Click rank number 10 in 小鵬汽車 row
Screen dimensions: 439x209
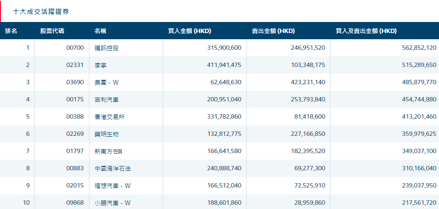point(26,203)
